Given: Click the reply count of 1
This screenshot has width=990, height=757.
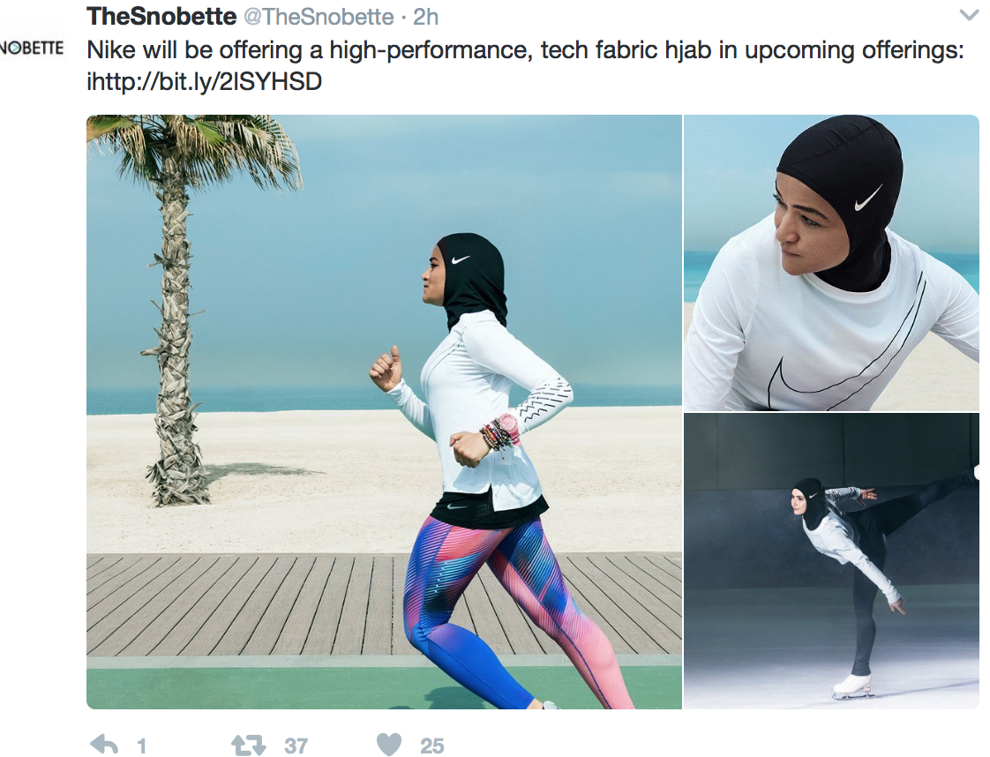Looking at the screenshot, I should pyautogui.click(x=141, y=746).
